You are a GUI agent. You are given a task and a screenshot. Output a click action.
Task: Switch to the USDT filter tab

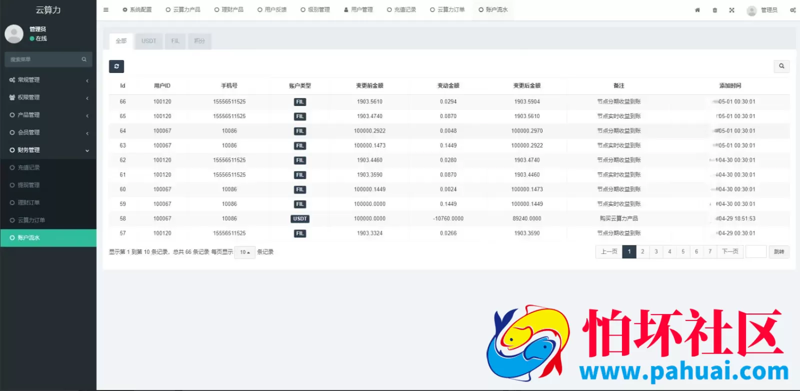click(148, 41)
